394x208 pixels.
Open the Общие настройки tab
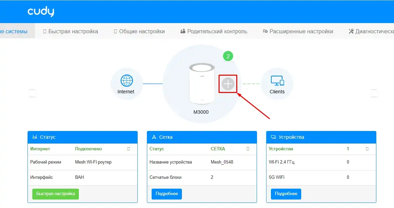coord(139,31)
